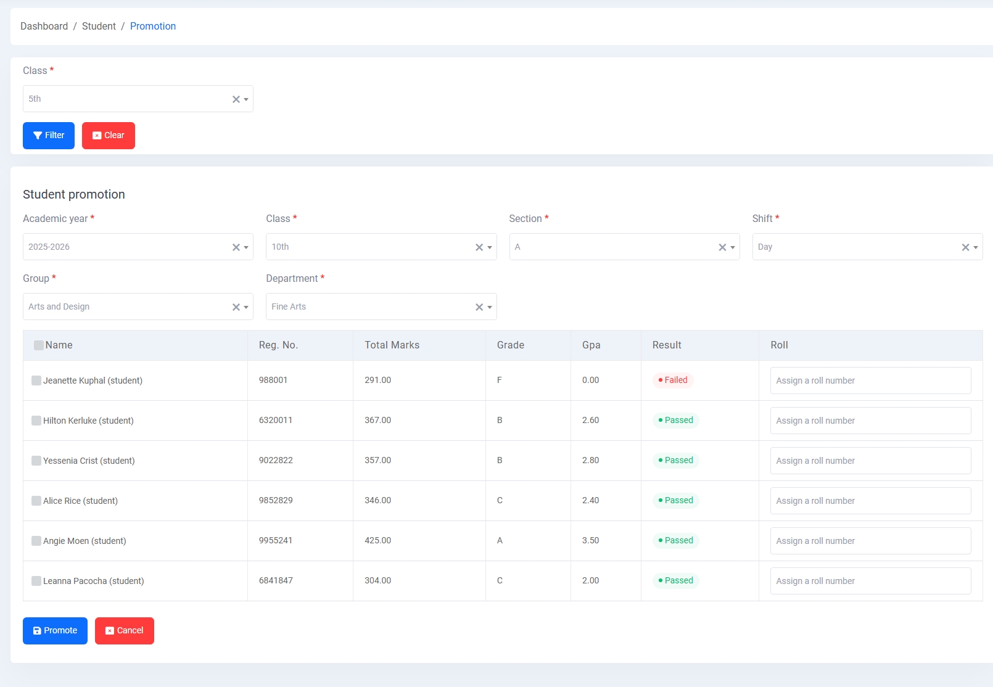Clear the top Class 5th selection (x icon)

coord(236,99)
